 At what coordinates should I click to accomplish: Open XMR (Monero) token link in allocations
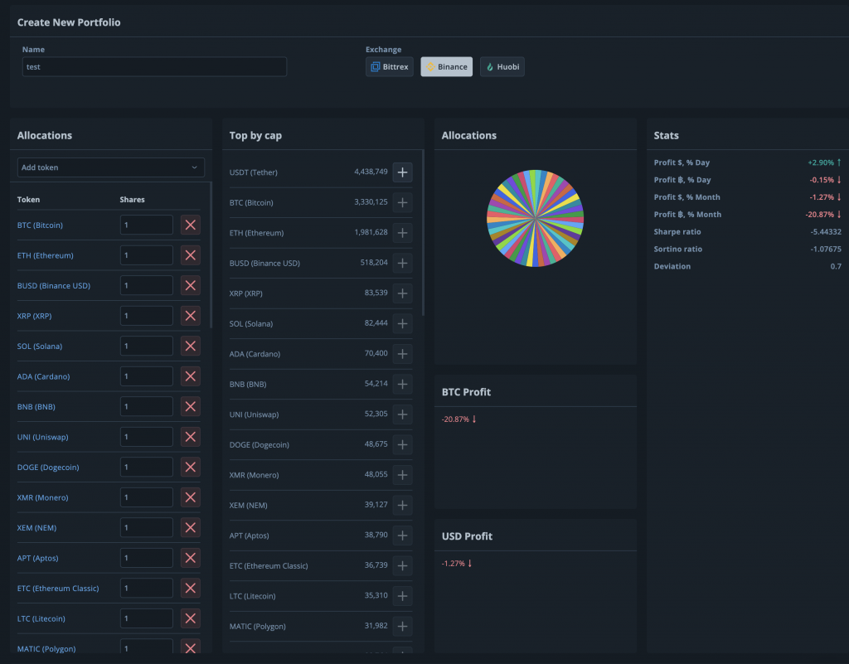click(43, 498)
